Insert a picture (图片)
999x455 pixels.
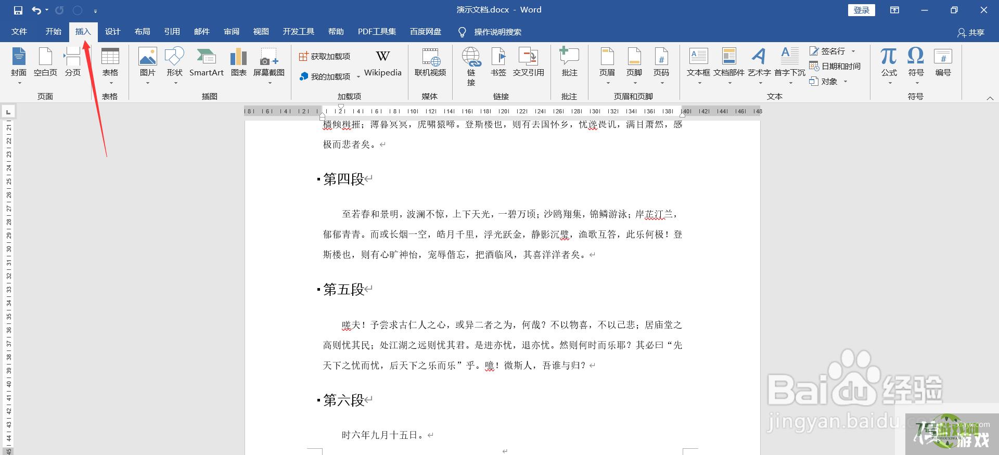(x=148, y=65)
